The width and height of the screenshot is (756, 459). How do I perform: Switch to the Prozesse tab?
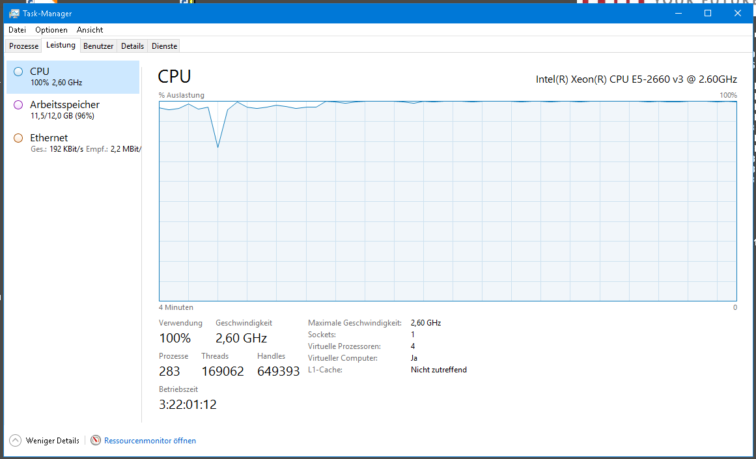(x=24, y=46)
